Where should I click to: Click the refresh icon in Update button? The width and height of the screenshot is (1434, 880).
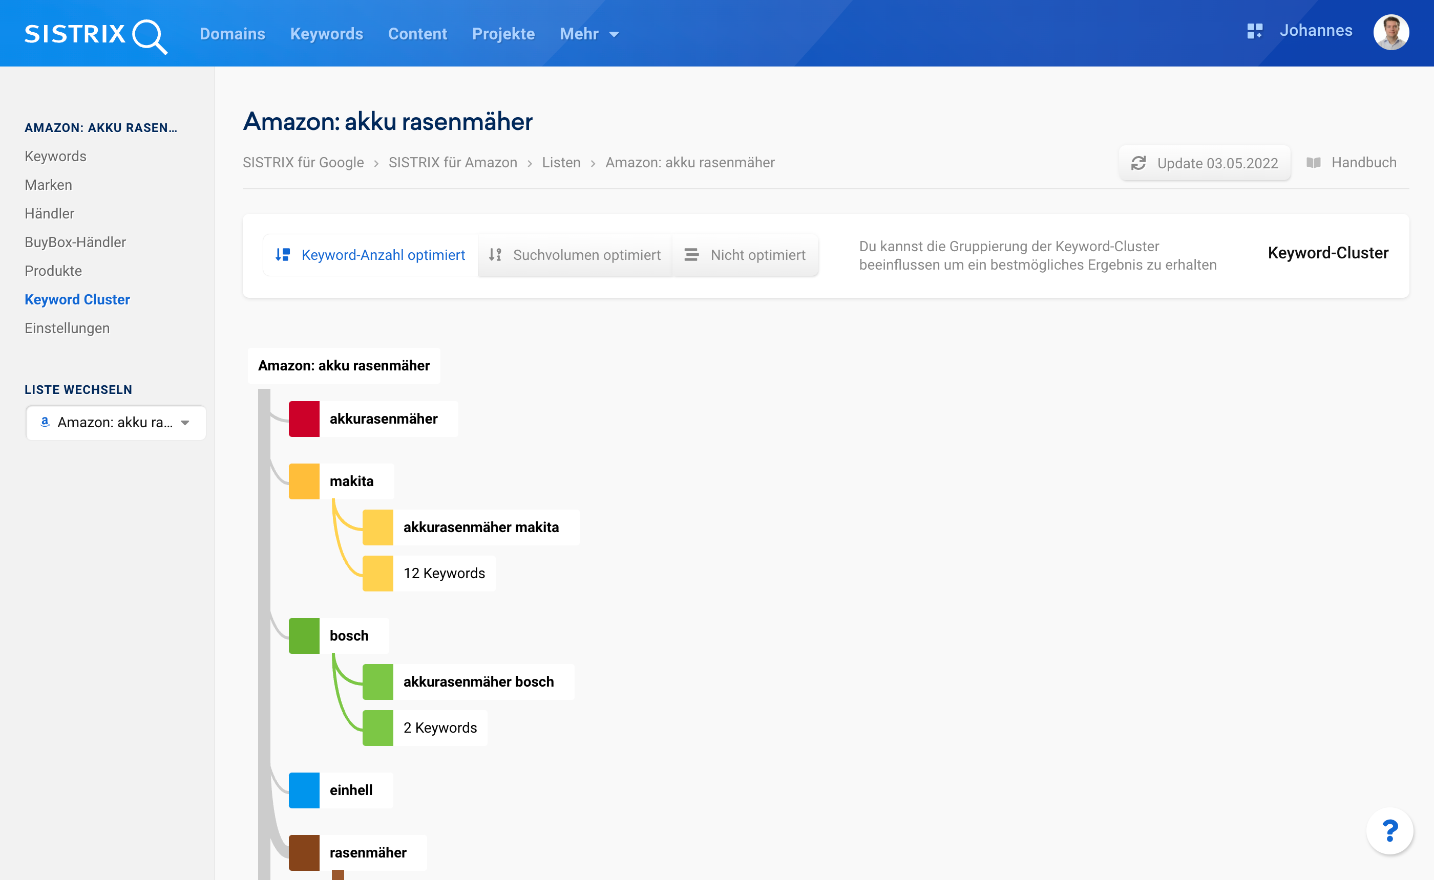(1138, 164)
